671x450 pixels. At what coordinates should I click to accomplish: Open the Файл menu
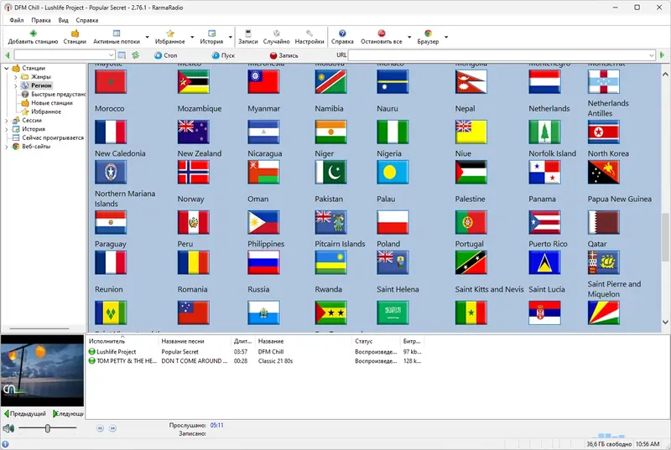17,20
